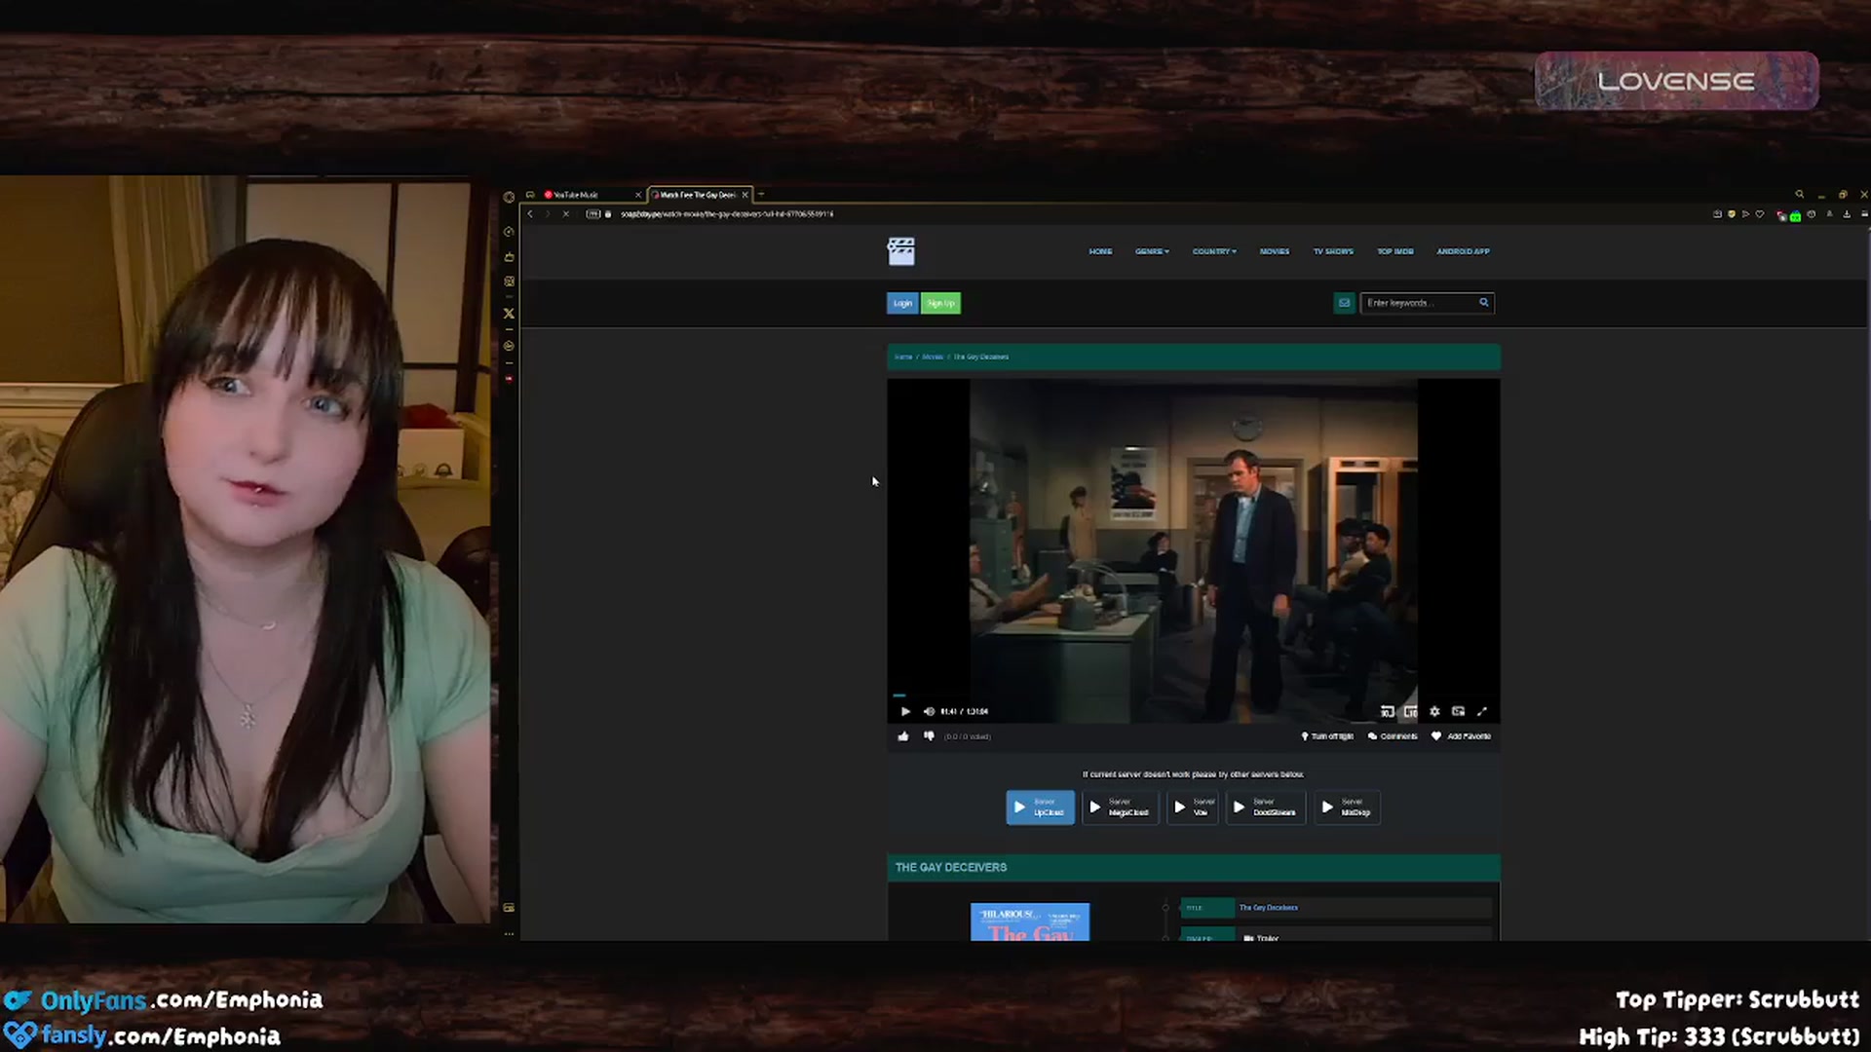Screen dimensions: 1871x1052
Task: Click the video progress bar
Action: (x=1193, y=695)
